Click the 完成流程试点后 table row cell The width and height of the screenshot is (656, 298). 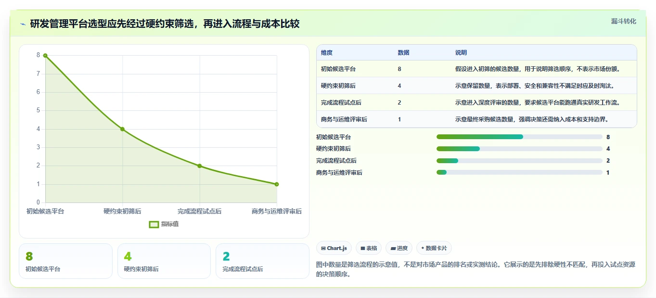pyautogui.click(x=341, y=103)
